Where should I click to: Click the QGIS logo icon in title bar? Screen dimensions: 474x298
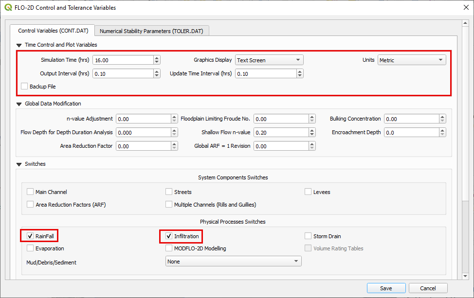(x=8, y=8)
